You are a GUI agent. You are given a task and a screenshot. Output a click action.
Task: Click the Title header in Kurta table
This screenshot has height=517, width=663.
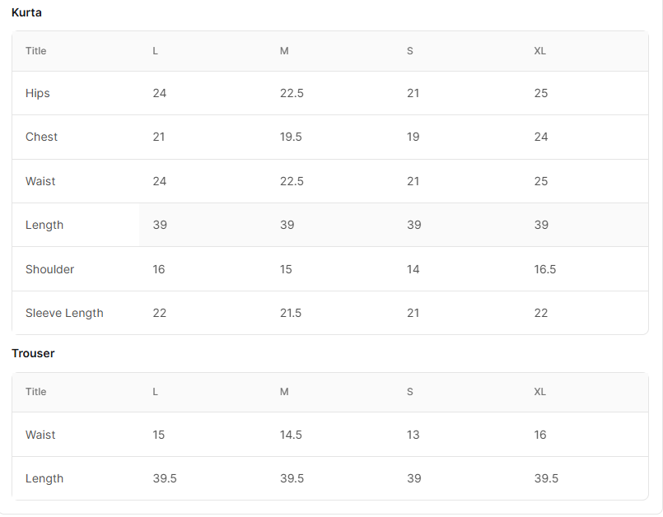tap(36, 51)
